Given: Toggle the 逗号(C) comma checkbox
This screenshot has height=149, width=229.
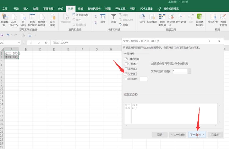Looking at the screenshot, I should click(x=126, y=69).
